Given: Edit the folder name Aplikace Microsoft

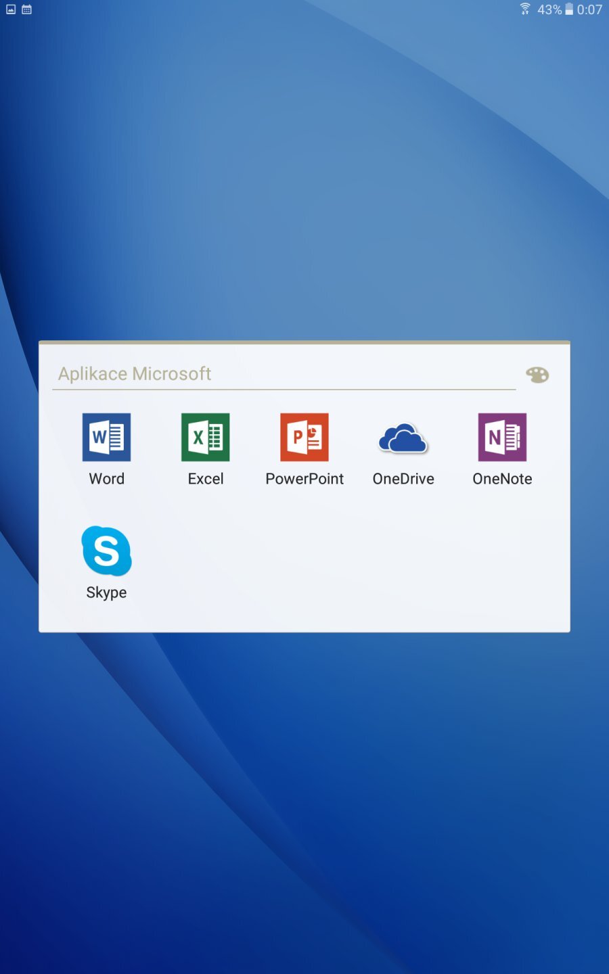Looking at the screenshot, I should [135, 374].
